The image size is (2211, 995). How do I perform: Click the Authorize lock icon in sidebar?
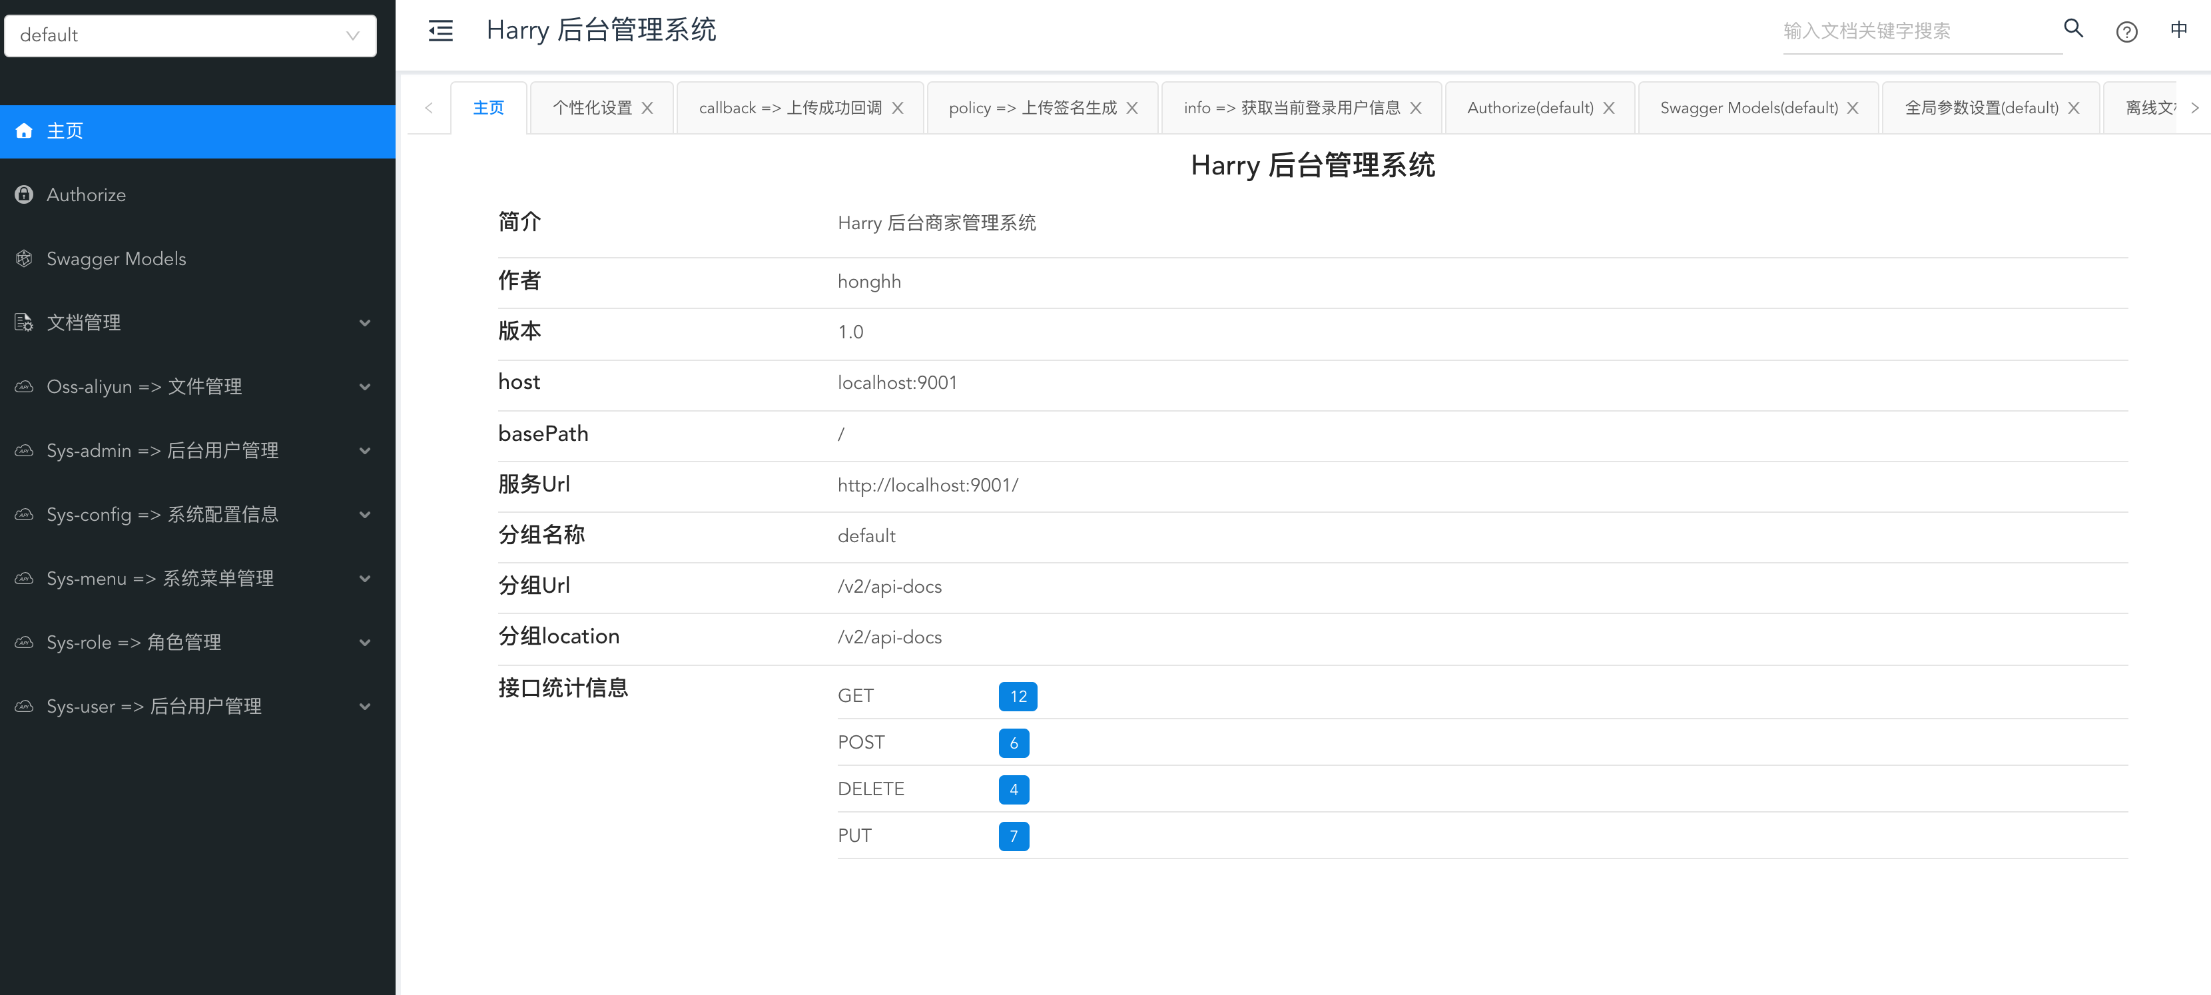coord(24,195)
